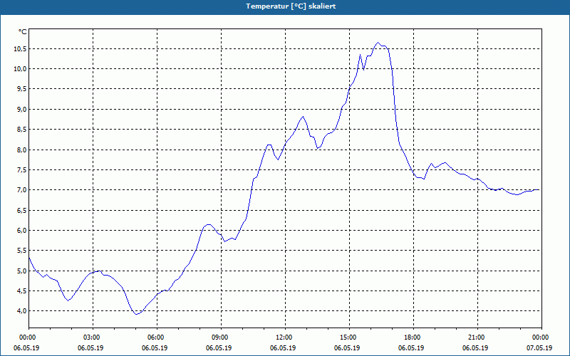
Task: Click the °C unit label on y-axis
Action: [x=23, y=32]
